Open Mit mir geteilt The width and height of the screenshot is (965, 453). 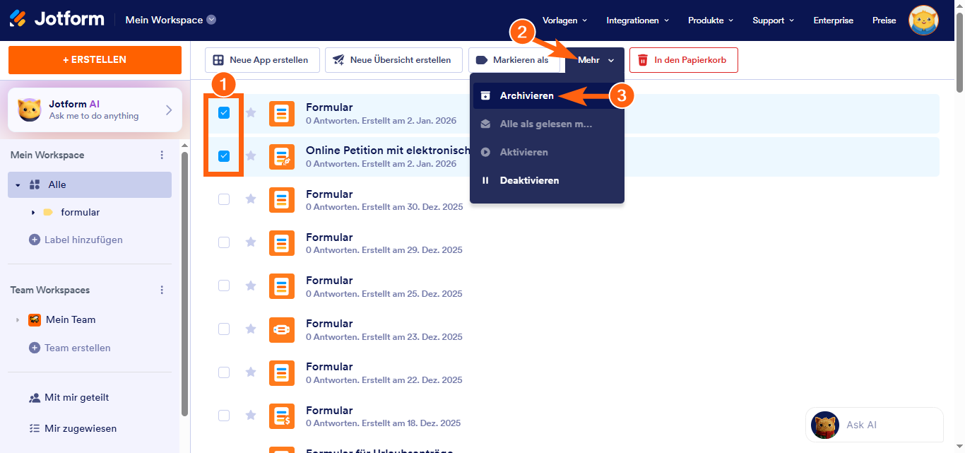pos(69,397)
